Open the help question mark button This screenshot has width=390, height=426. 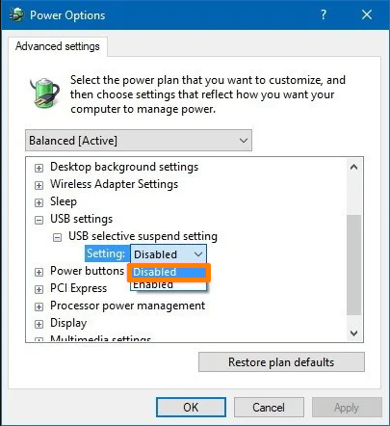point(324,14)
